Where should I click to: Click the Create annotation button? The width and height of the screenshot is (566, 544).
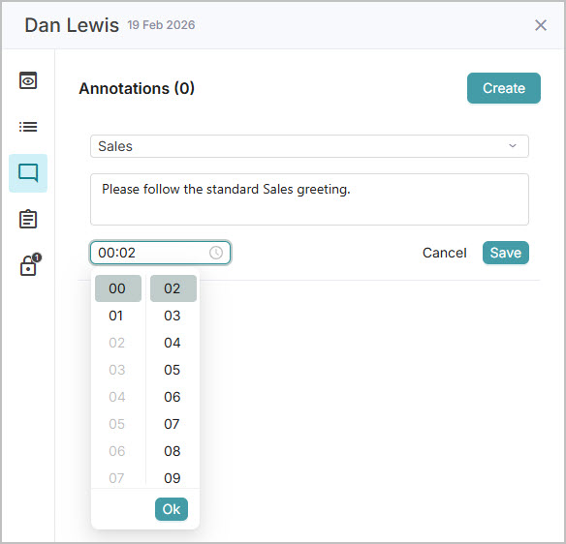[x=504, y=88]
